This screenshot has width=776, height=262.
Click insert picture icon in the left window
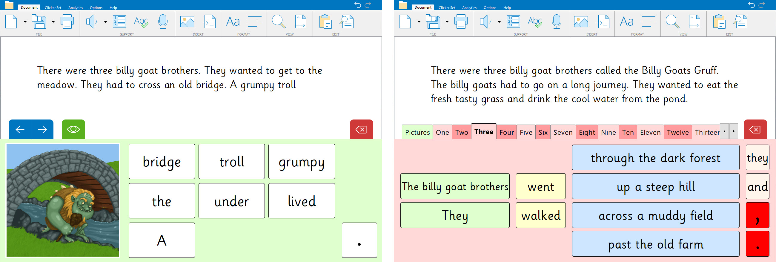coord(187,22)
